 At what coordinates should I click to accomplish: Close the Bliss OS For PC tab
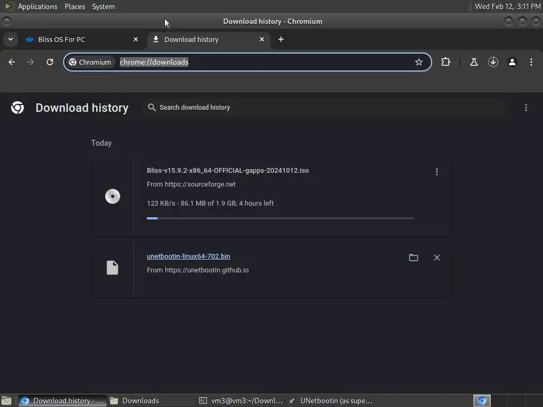[136, 39]
